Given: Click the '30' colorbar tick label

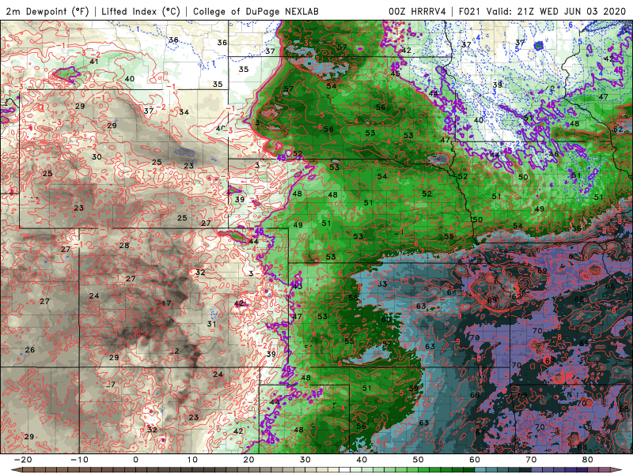Looking at the screenshot, I should tap(305, 460).
